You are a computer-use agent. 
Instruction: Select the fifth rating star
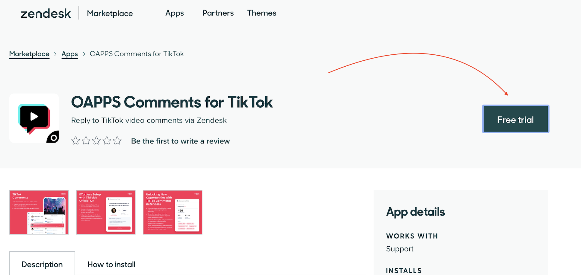point(117,140)
